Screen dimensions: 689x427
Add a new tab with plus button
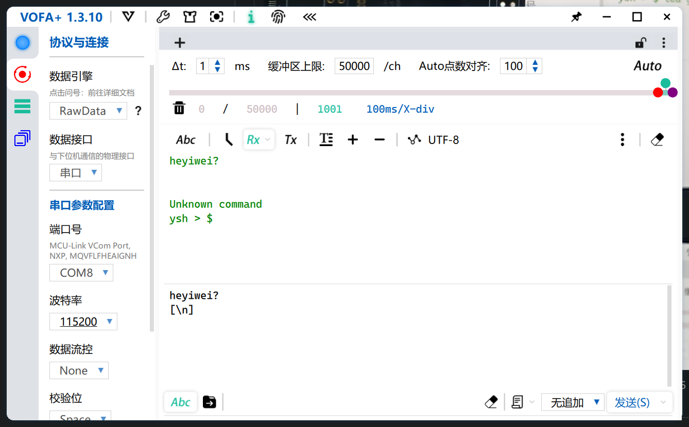[x=179, y=43]
